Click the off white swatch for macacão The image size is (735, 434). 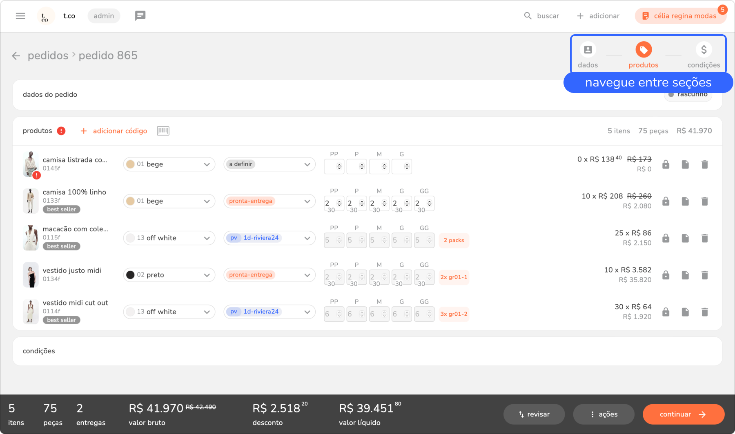[130, 238]
